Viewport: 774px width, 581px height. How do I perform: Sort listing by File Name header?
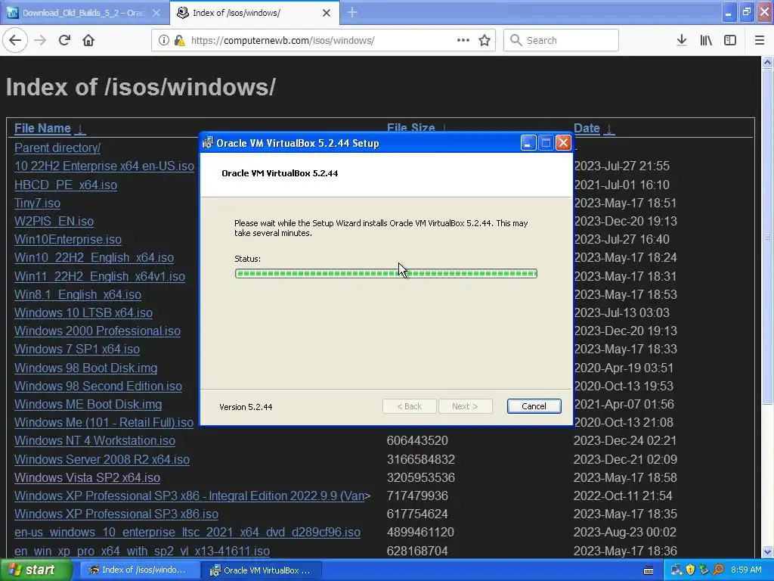[x=42, y=129]
